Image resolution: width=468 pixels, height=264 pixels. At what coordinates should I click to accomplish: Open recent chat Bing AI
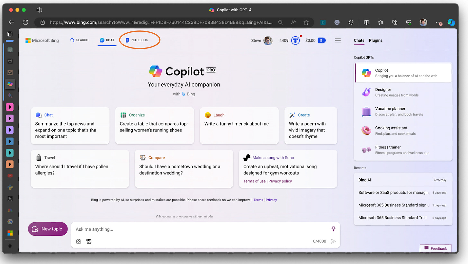[x=403, y=180]
